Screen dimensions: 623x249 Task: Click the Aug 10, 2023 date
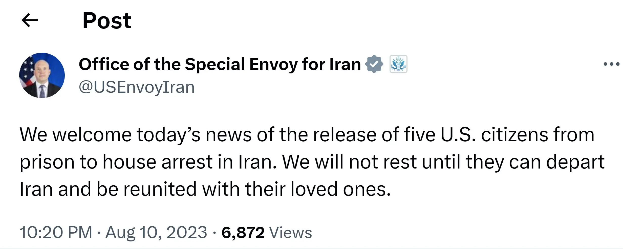pos(156,232)
